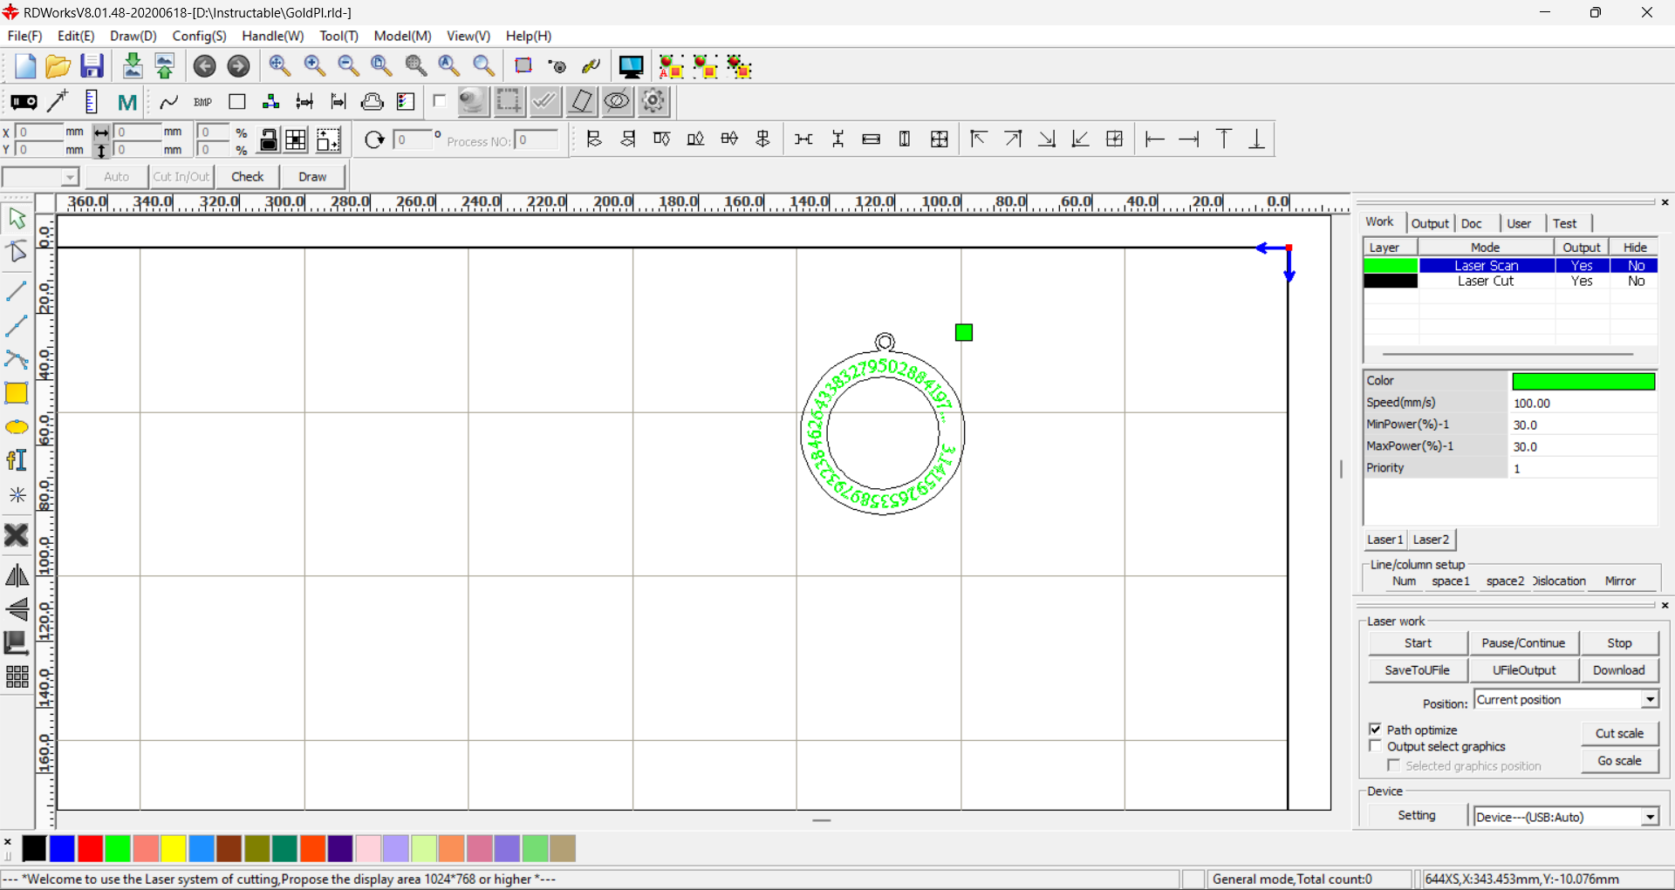Click the Stop button
Screen dimensions: 1675x890
click(1619, 643)
